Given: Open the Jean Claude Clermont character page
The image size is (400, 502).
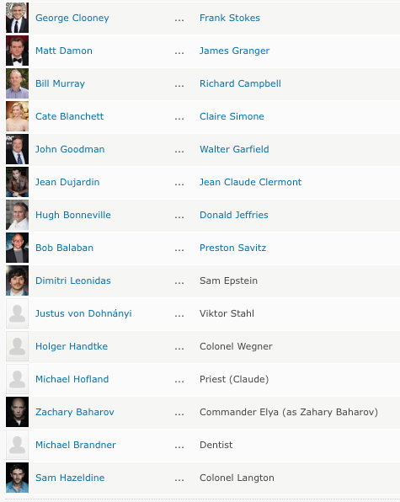Looking at the screenshot, I should pos(251,182).
